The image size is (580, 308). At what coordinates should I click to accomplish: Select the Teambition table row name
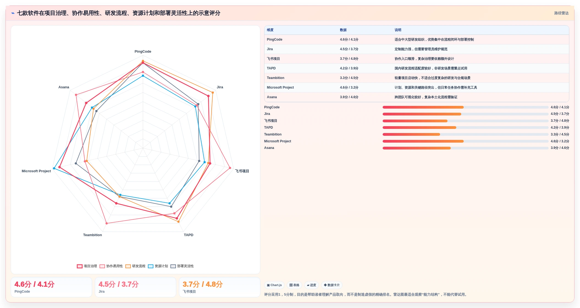click(x=276, y=78)
